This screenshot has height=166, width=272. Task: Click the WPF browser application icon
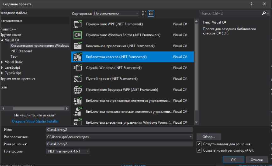click(77, 90)
